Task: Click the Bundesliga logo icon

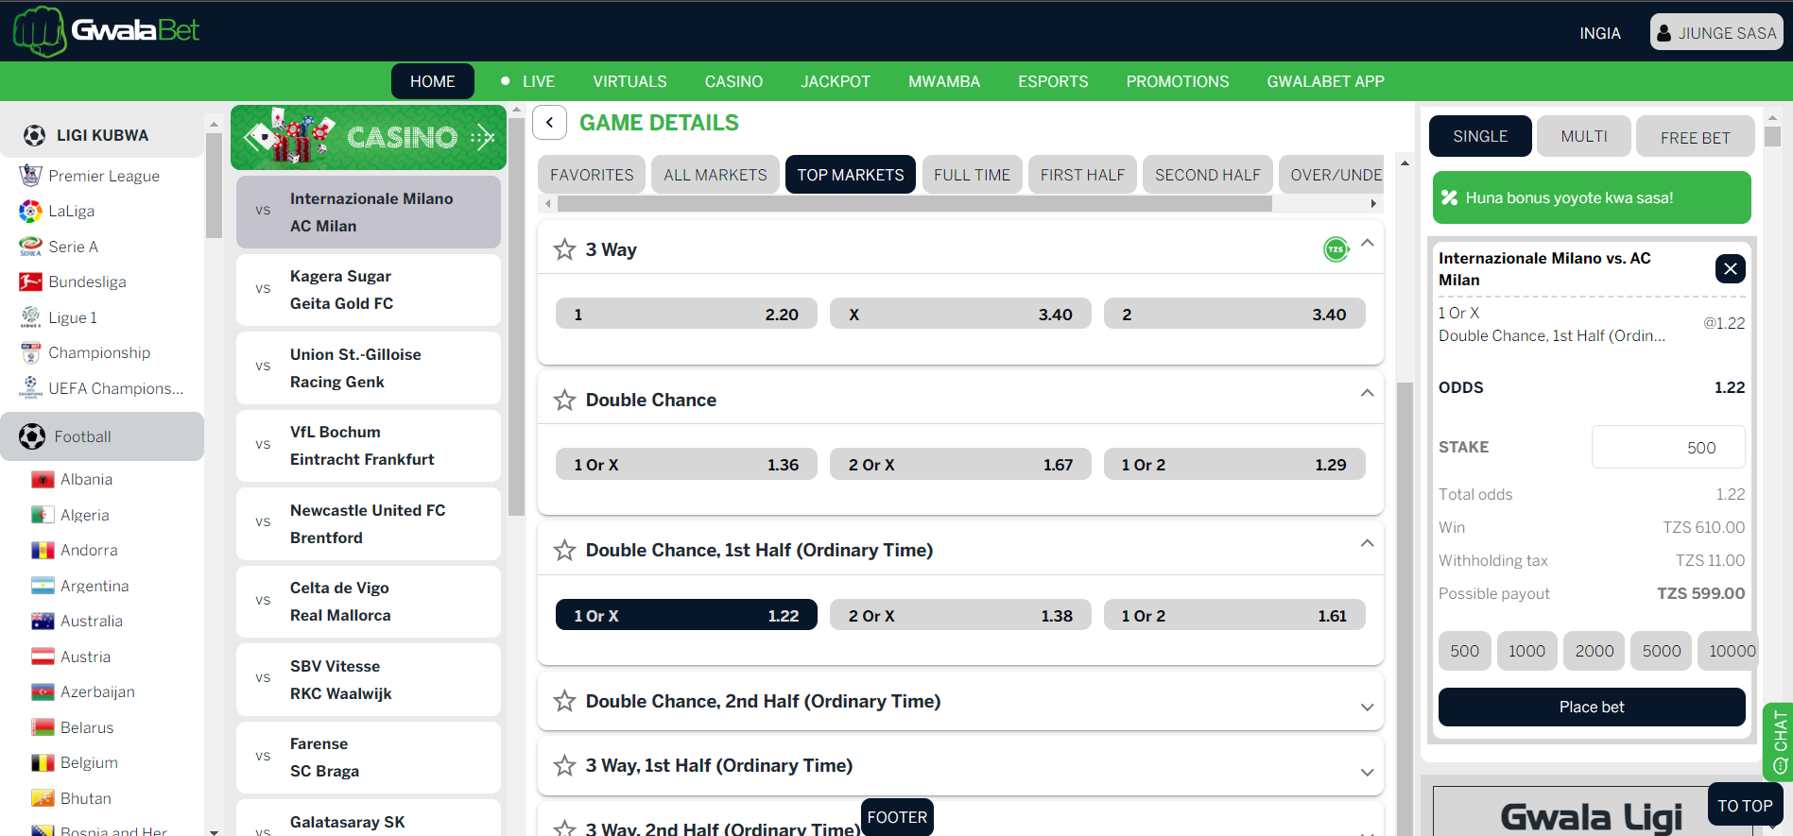Action: pos(30,282)
